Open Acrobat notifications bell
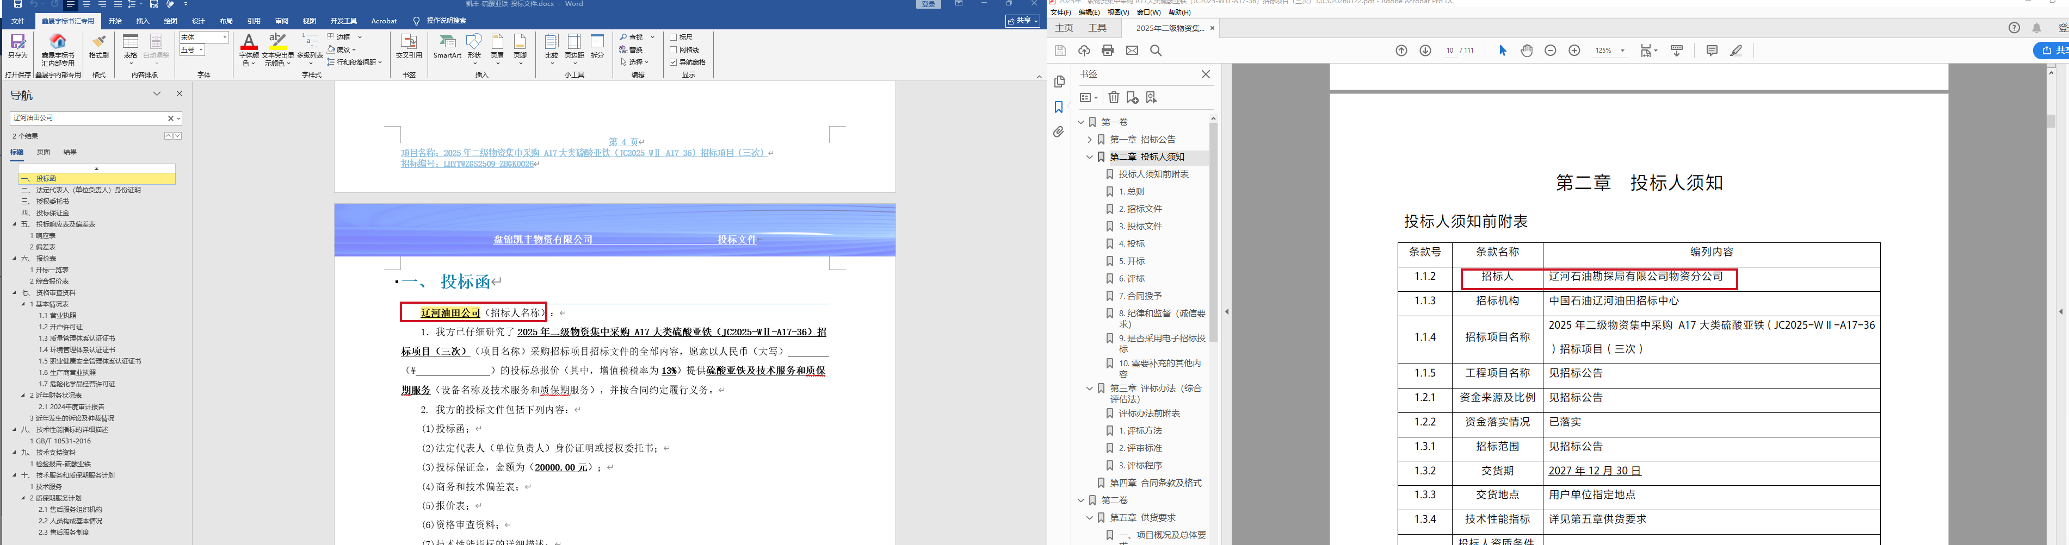This screenshot has width=2069, height=545. pyautogui.click(x=2036, y=28)
